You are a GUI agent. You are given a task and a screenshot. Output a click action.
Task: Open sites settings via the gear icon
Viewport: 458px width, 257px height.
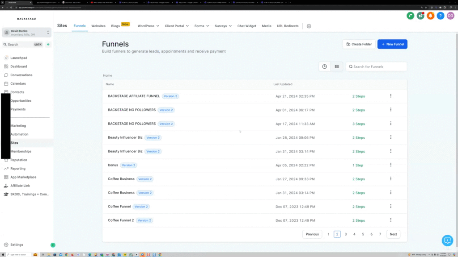coord(309,26)
